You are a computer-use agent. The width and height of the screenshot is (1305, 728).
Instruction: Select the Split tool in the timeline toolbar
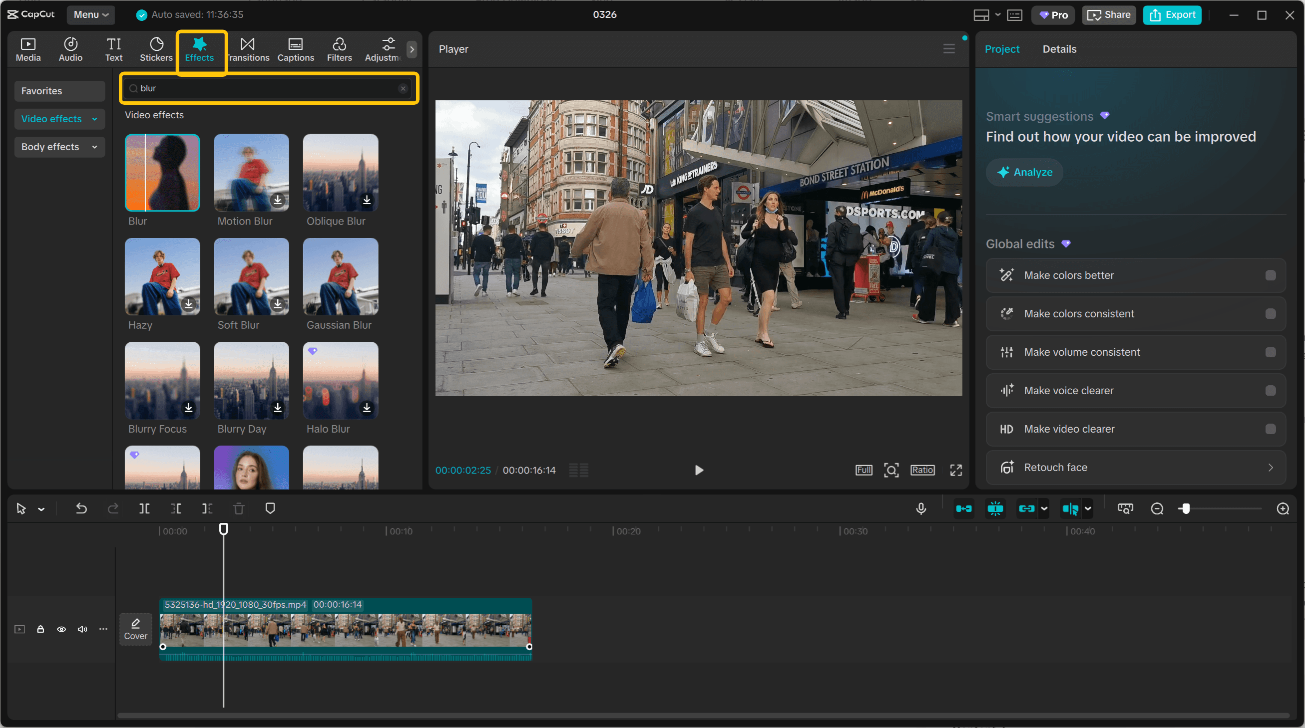(x=144, y=508)
